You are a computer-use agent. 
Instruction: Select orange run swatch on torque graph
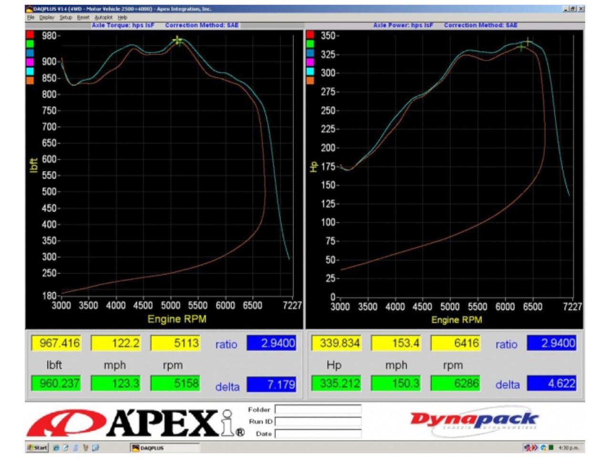click(x=30, y=81)
